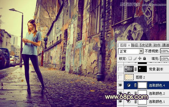169x107 pixels.
Task: Switch to the 通道 tab
Action: point(166,45)
